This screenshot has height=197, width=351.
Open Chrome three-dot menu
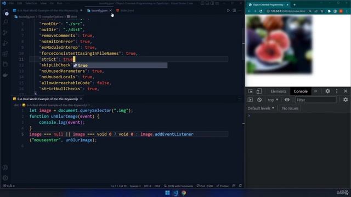(x=347, y=11)
